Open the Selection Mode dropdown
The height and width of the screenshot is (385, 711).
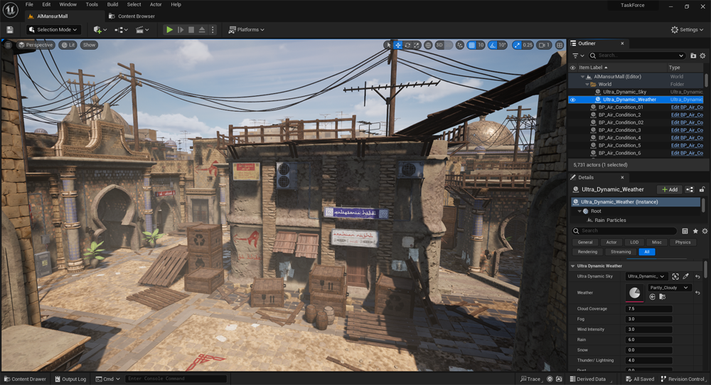click(53, 30)
